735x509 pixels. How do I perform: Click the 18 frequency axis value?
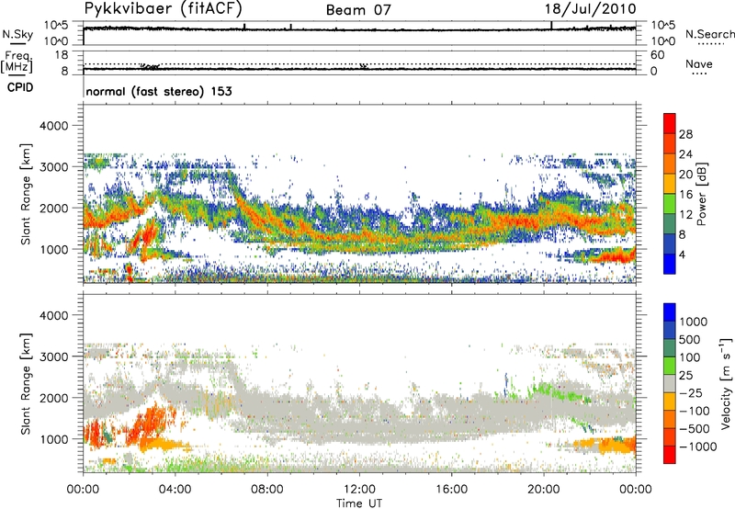(62, 55)
